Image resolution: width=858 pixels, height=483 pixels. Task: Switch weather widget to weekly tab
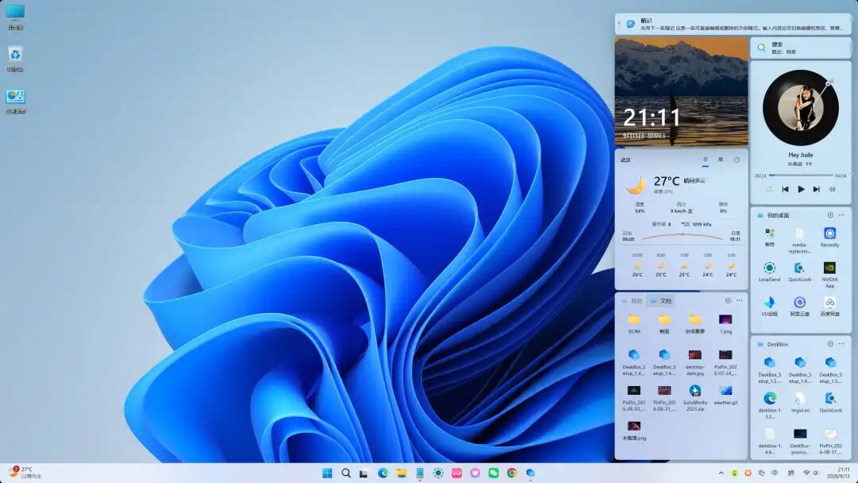coord(721,160)
